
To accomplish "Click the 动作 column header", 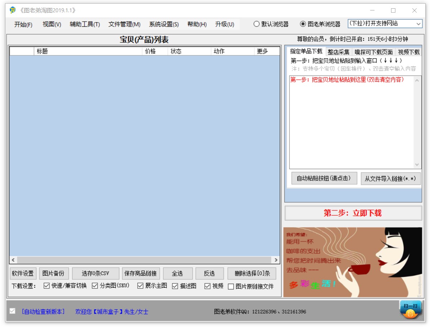I will [x=232, y=51].
